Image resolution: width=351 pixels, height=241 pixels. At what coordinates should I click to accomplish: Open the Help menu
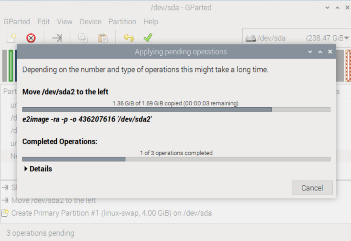tap(151, 22)
